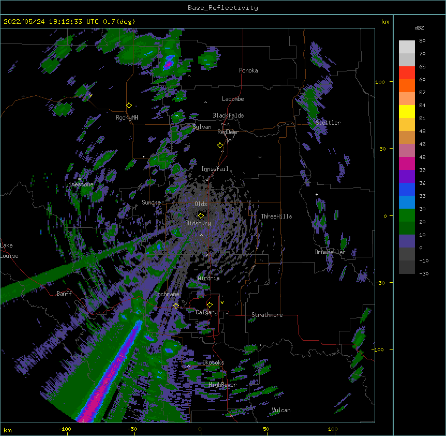Viewport: 446px width, 436px height.
Task: Click the white asterisk marker east of Innisfail
Action: (260, 157)
